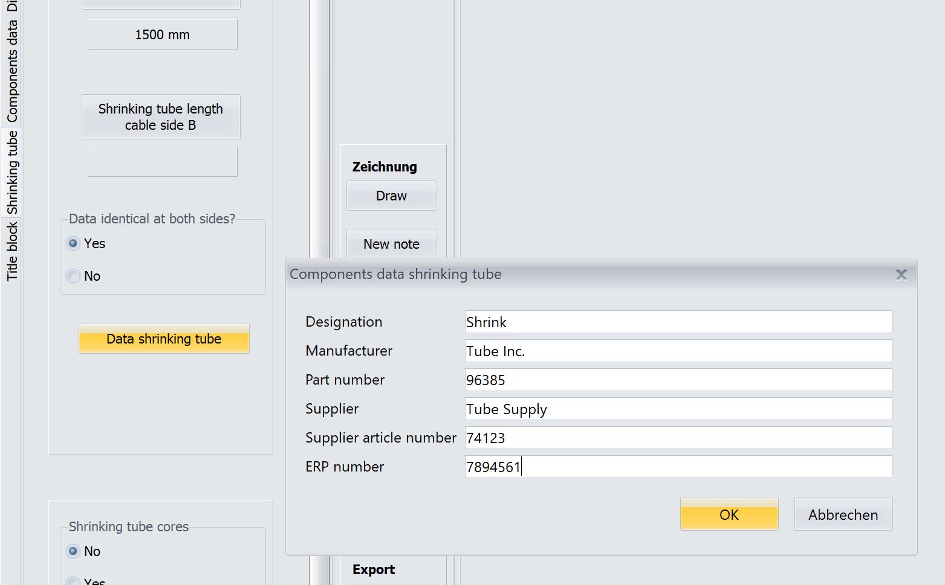Click the empty box under cable side B
The image size is (945, 585).
click(x=162, y=162)
